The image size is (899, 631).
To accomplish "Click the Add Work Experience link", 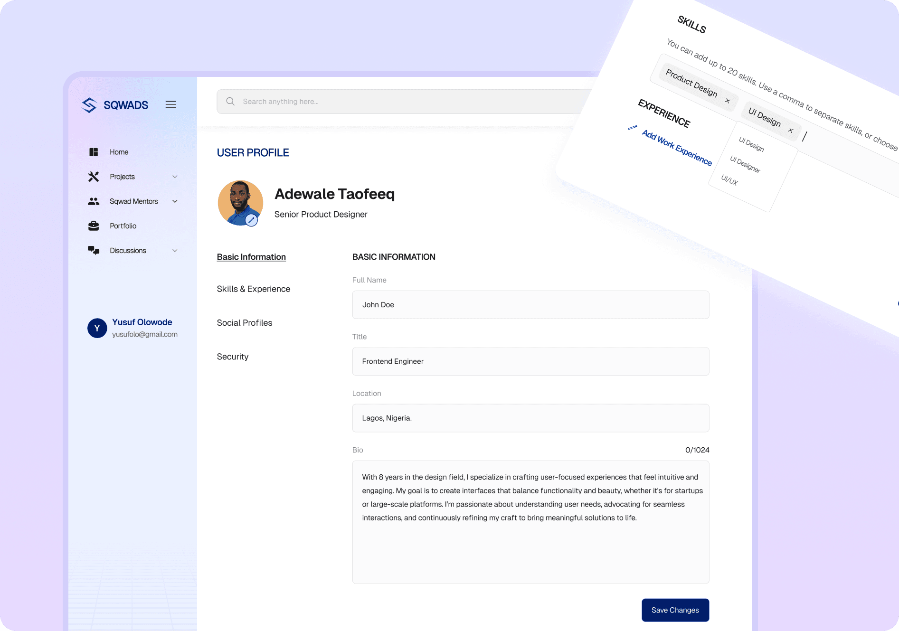I will [x=676, y=147].
